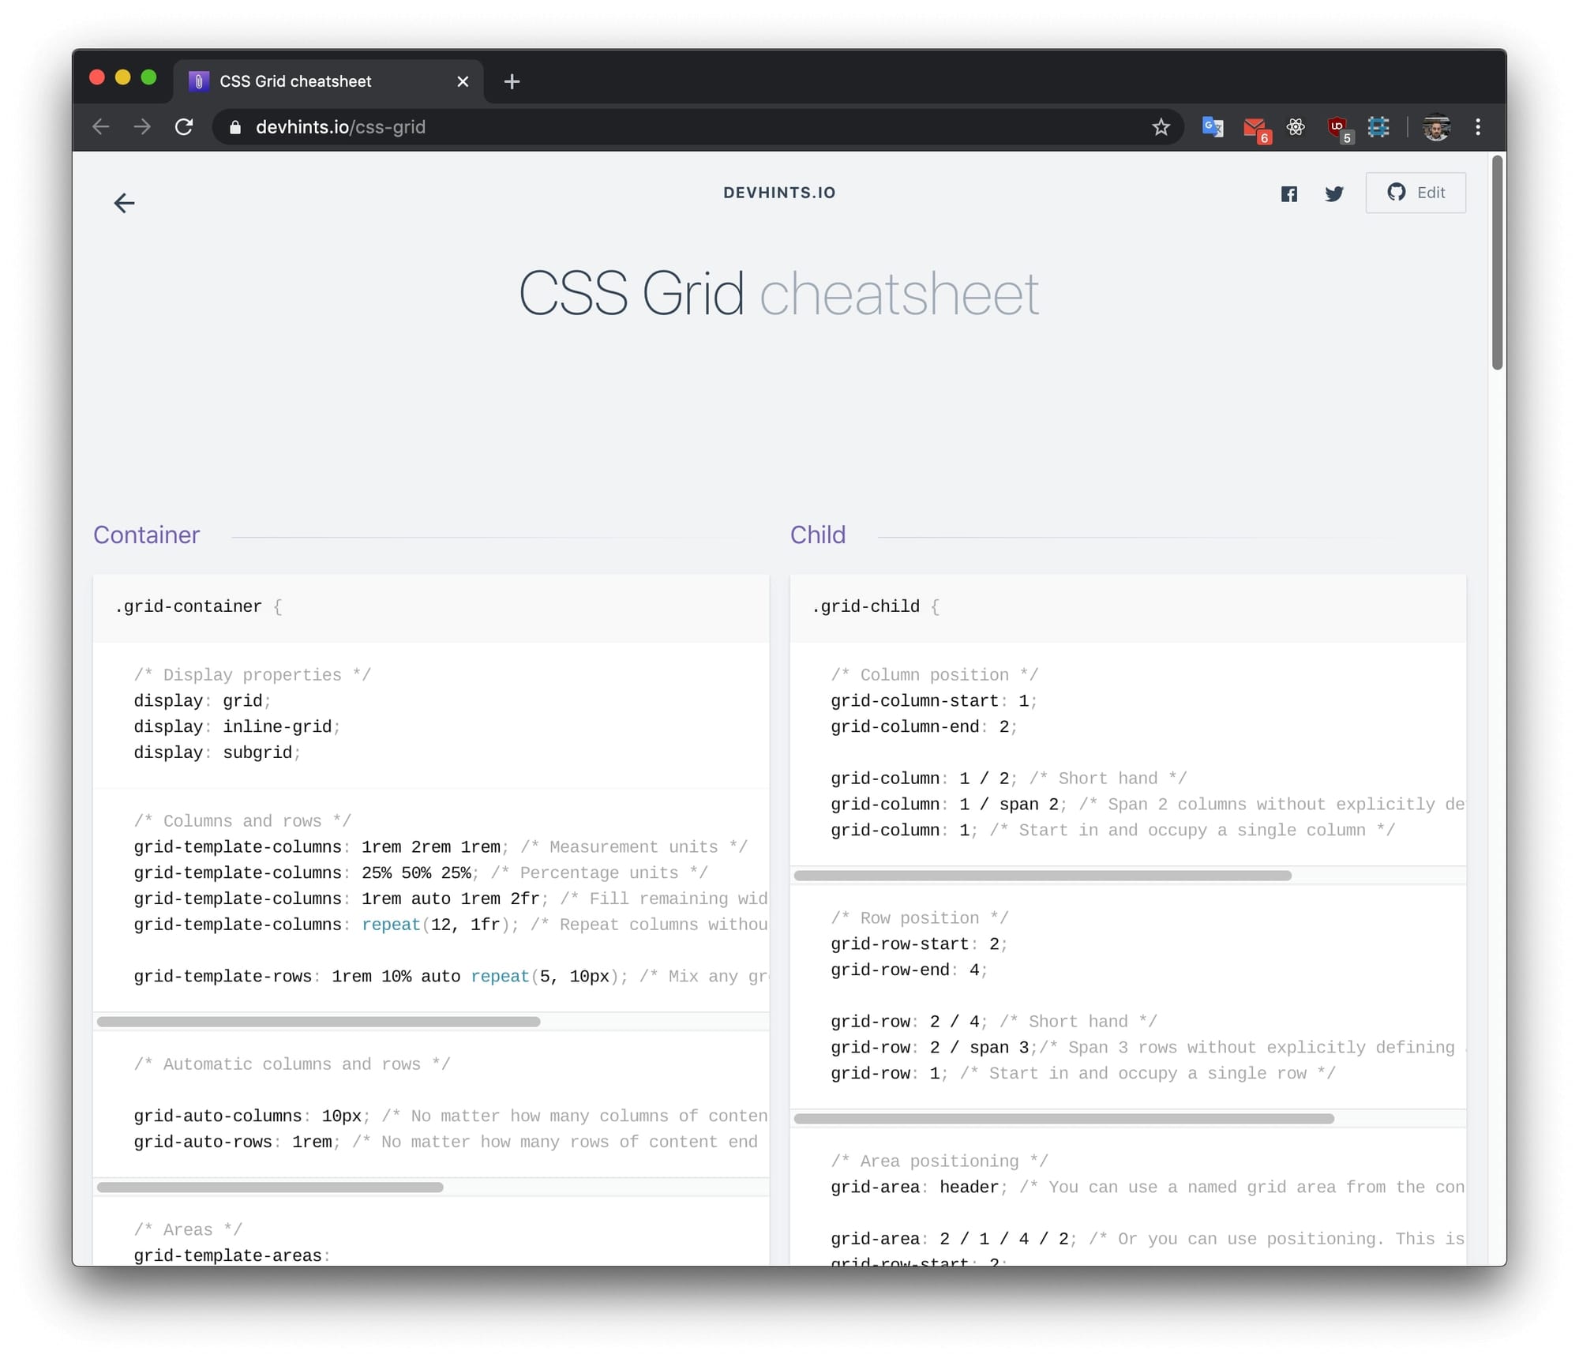Reload the current page
Screen dimensions: 1579x1362
point(184,127)
